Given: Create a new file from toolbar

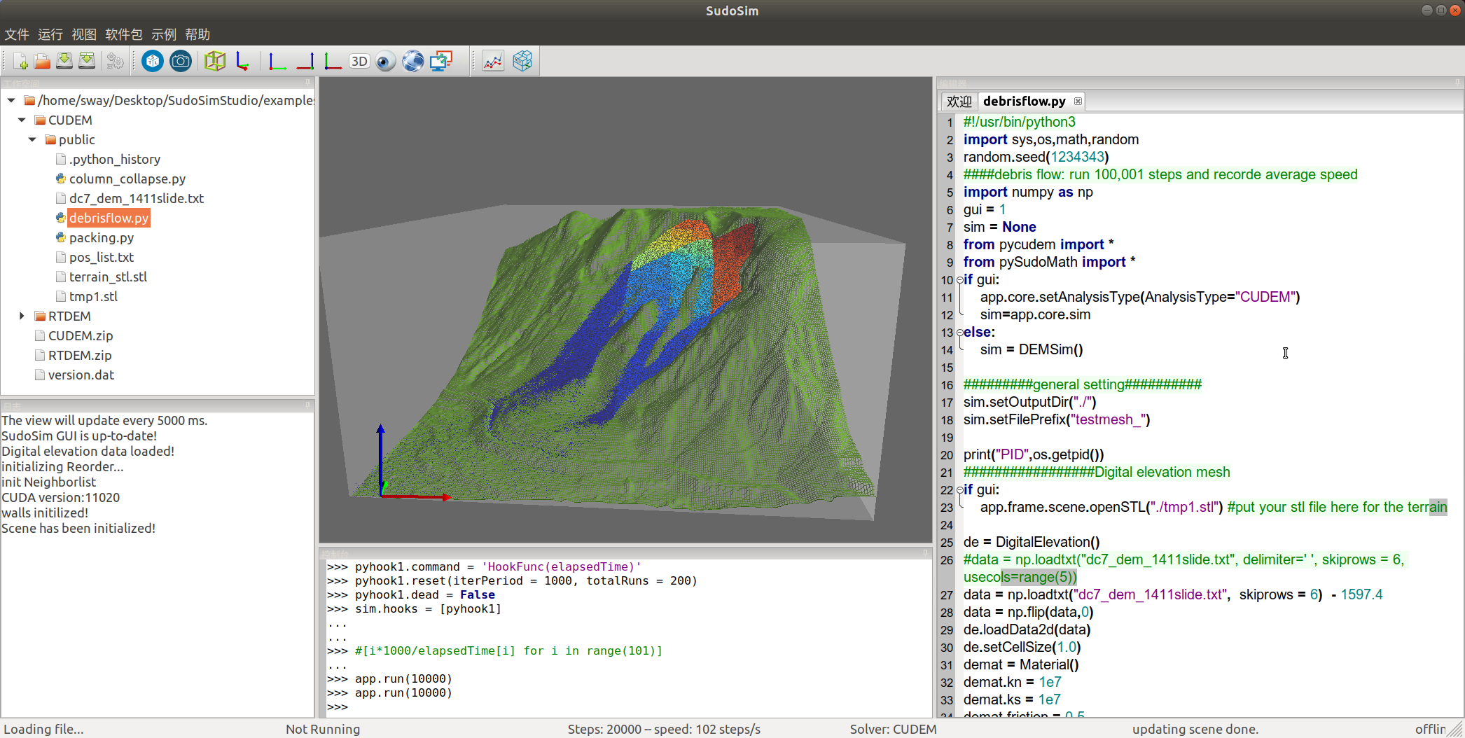Looking at the screenshot, I should point(20,62).
